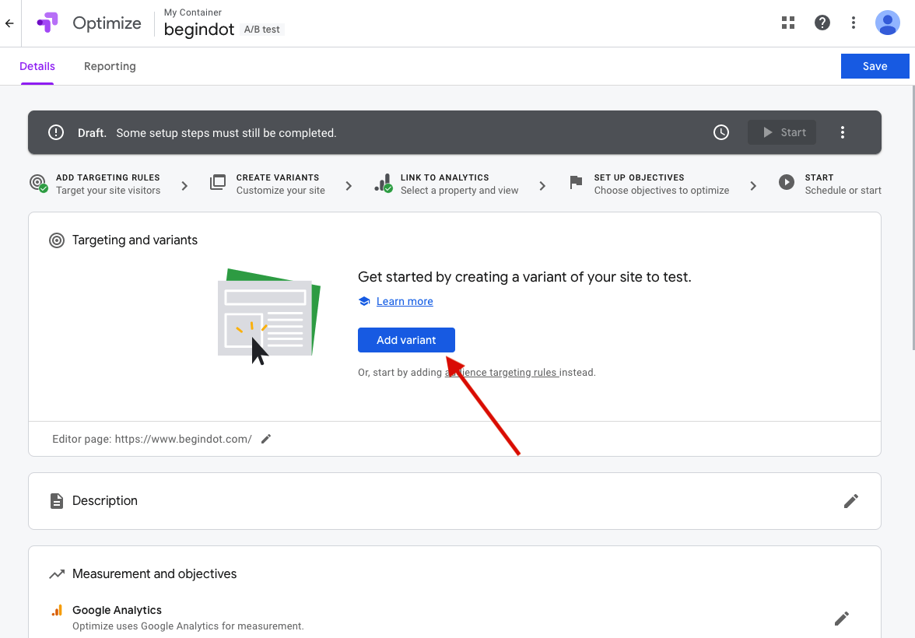Click the Google Analytics heading
The height and width of the screenshot is (638, 915).
(x=117, y=610)
